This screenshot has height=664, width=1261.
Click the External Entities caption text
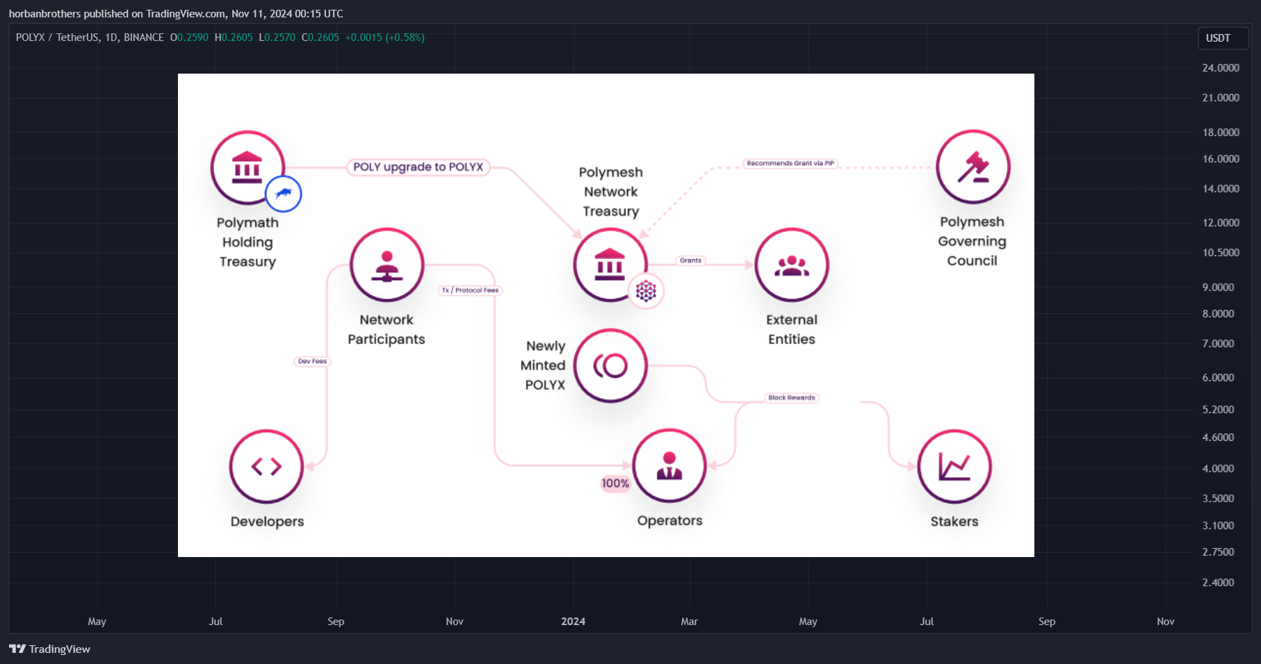792,329
